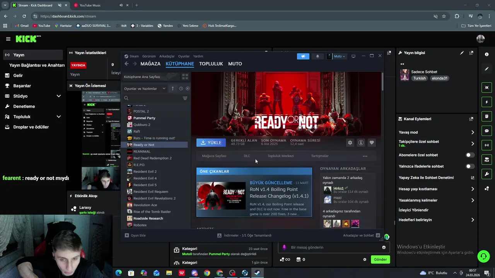
Task: Open chat settings gear near Gönder
Action: click(364, 259)
